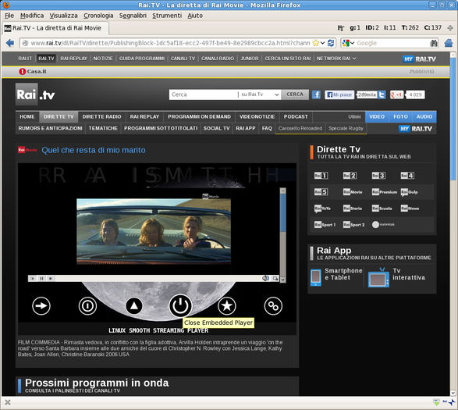Click the 'Quel che resta di mio marito' title
This screenshot has height=410, width=458.
94,150
